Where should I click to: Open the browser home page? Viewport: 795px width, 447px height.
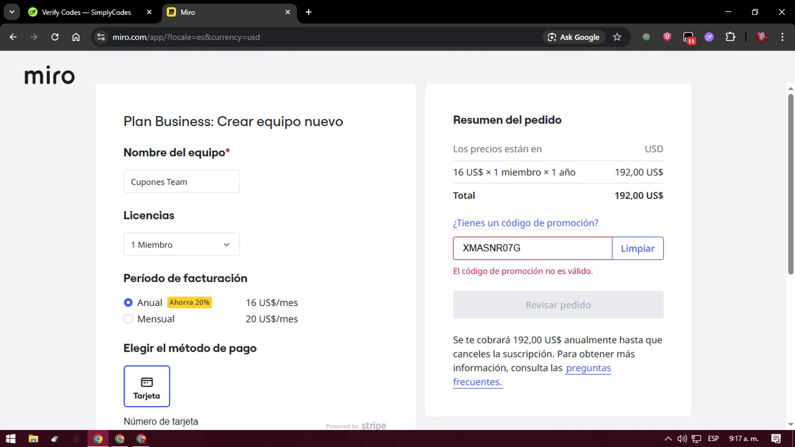76,37
